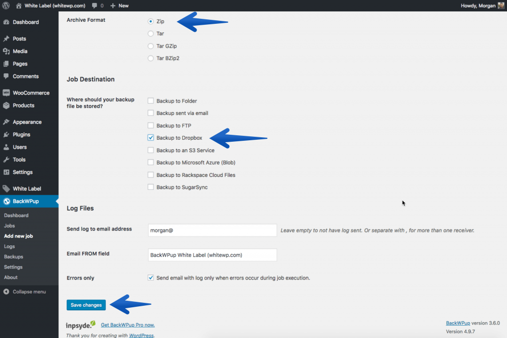
Task: Click the Save changes button
Action: [x=86, y=305]
